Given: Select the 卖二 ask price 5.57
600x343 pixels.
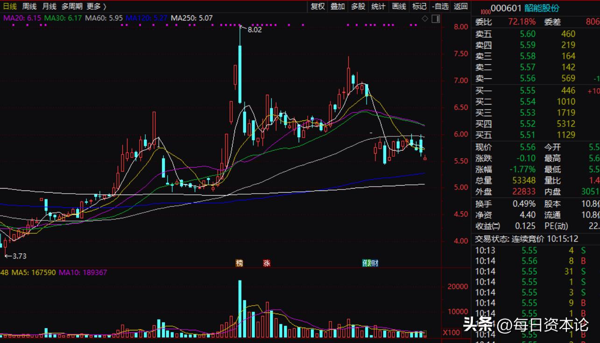Looking at the screenshot, I should (528, 67).
